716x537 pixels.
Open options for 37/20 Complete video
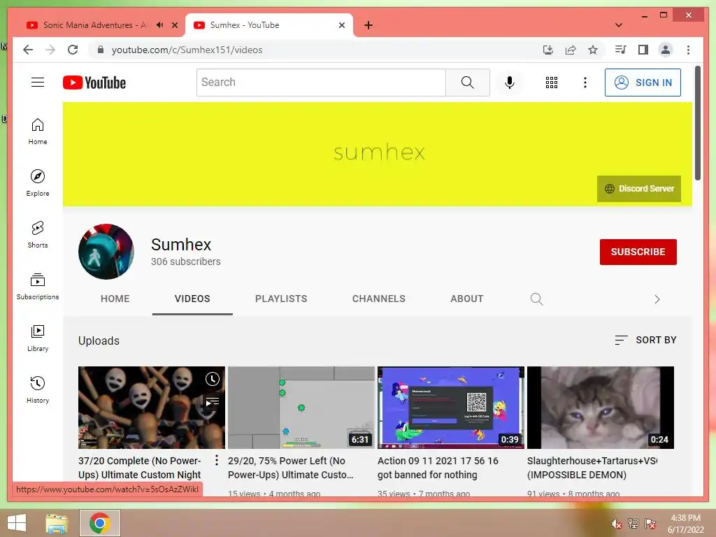[x=217, y=460]
